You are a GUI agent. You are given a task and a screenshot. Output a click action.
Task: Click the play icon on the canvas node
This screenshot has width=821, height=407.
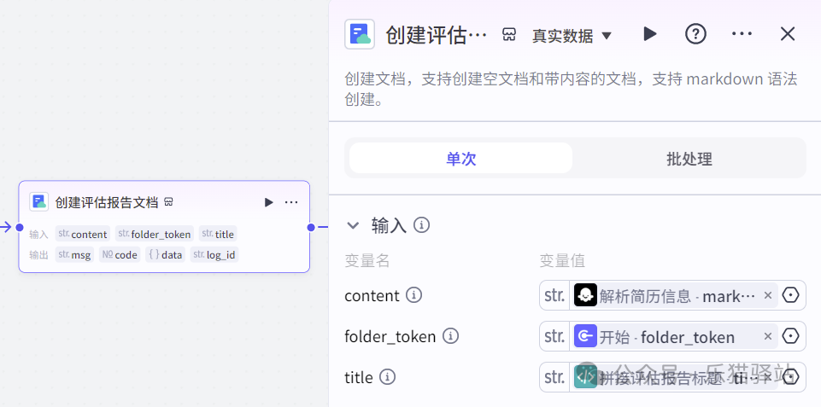(268, 202)
